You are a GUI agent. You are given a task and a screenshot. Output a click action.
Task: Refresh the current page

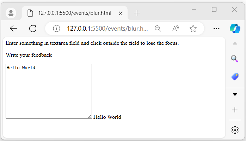33,29
